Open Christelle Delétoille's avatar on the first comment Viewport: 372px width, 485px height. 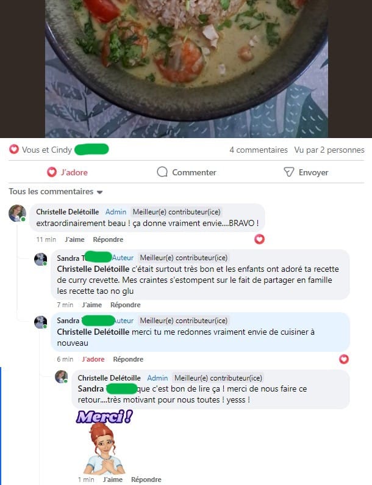(x=17, y=213)
